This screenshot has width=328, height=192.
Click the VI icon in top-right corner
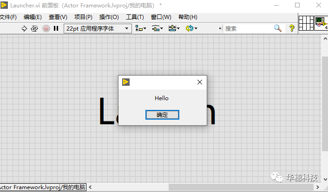coord(321,23)
